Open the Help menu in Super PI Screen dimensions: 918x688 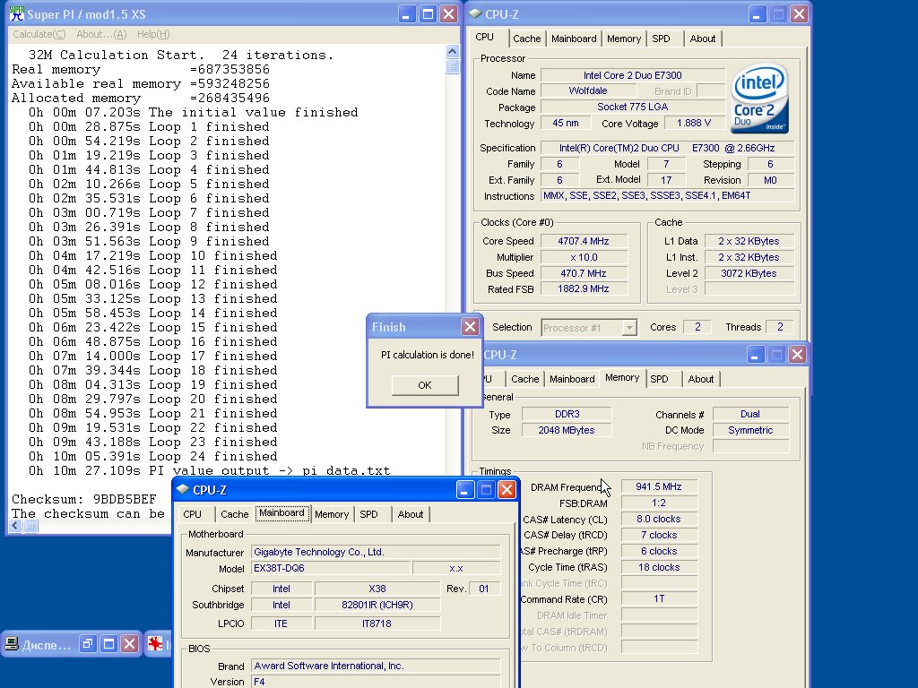(x=153, y=34)
